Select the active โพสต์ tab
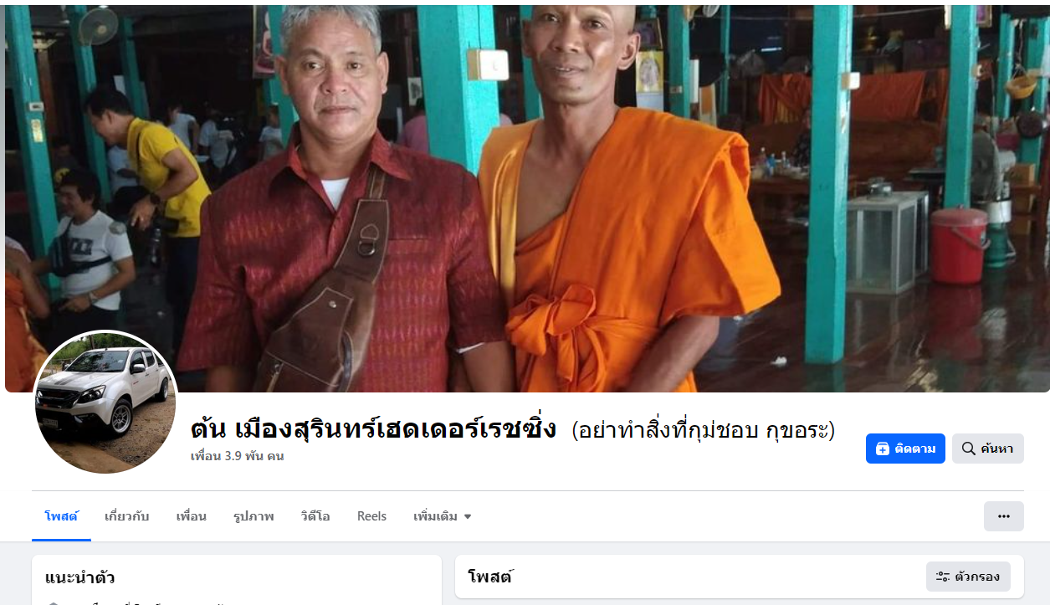This screenshot has width=1050, height=605. pos(61,516)
